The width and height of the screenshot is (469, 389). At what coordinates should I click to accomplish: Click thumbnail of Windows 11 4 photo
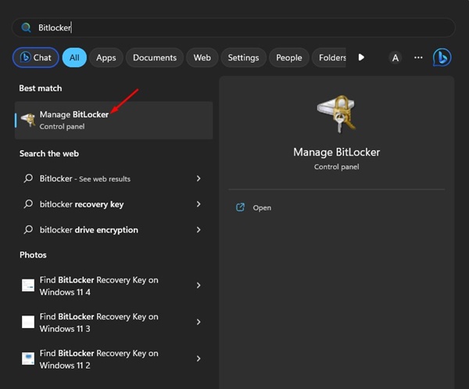pos(28,286)
